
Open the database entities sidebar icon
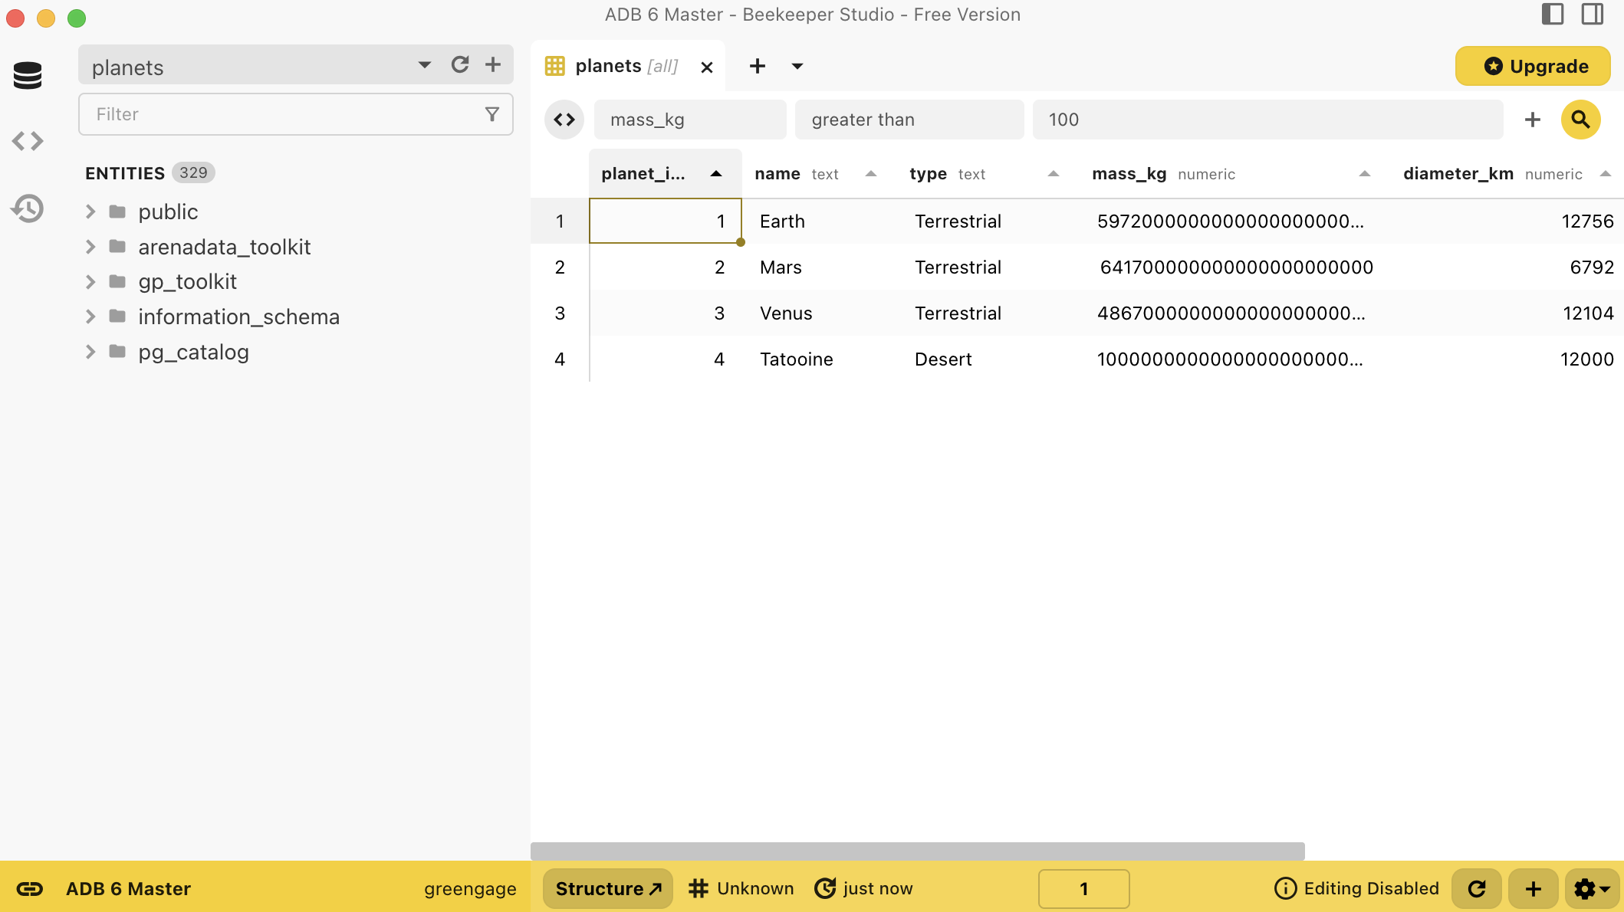coord(28,75)
